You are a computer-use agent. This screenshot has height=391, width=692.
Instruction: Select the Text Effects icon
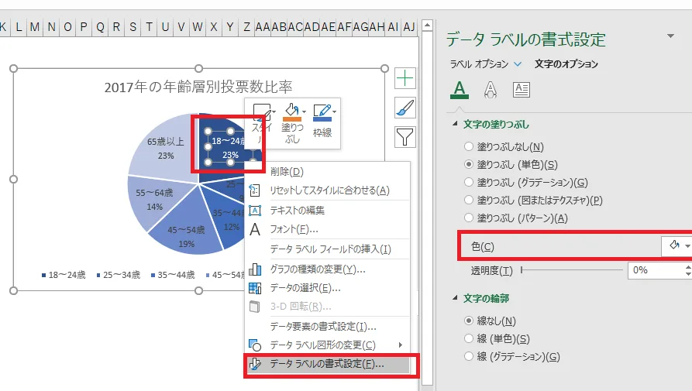click(x=491, y=90)
